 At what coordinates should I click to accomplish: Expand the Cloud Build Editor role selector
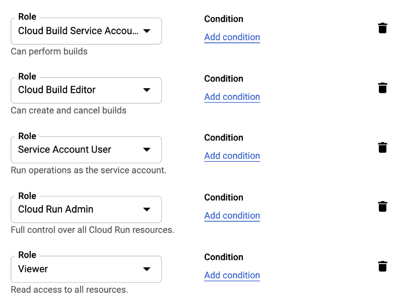pos(86,90)
